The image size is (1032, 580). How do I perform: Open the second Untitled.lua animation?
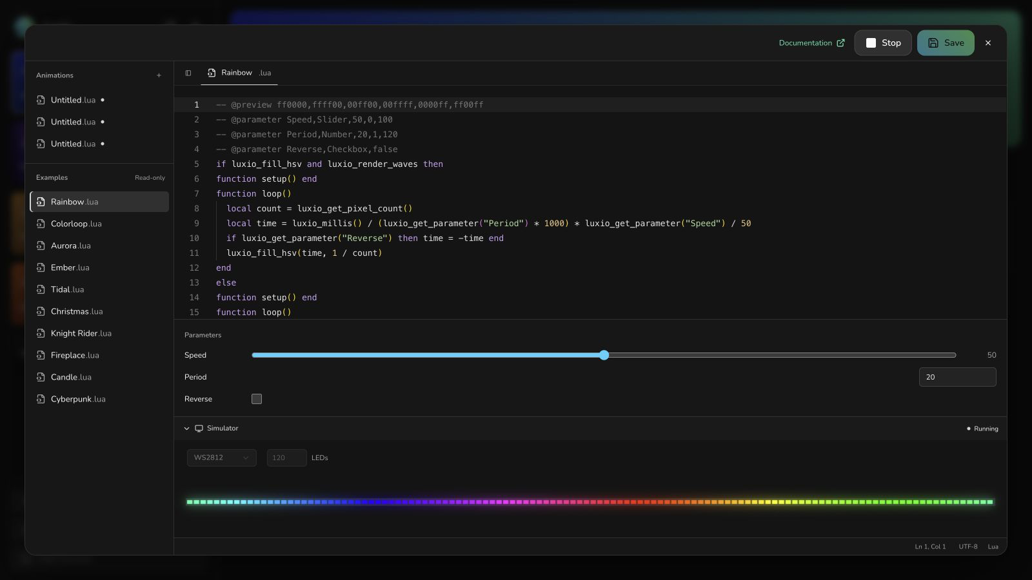coord(99,122)
